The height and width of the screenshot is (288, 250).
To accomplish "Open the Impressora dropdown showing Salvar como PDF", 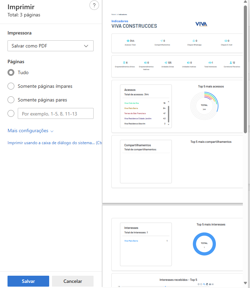I will point(51,46).
